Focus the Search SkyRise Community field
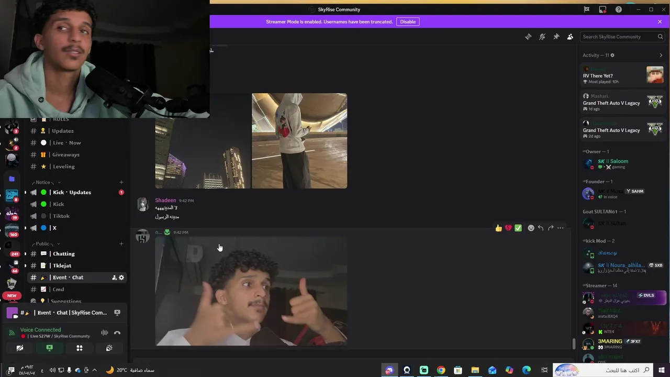This screenshot has height=377, width=670. pos(623,37)
